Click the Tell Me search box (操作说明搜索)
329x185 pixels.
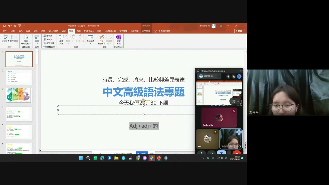[x=164, y=31]
